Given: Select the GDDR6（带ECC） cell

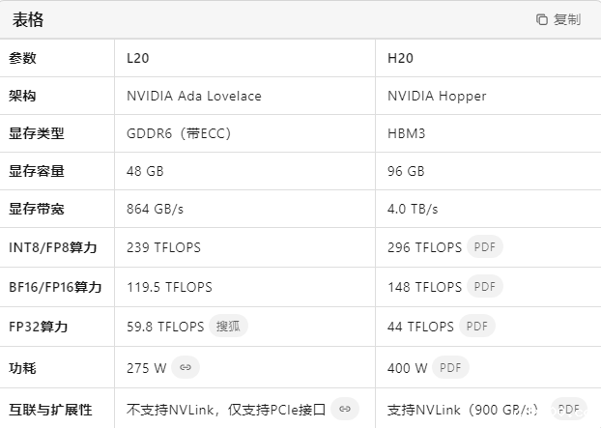Looking at the screenshot, I should click(x=179, y=133).
